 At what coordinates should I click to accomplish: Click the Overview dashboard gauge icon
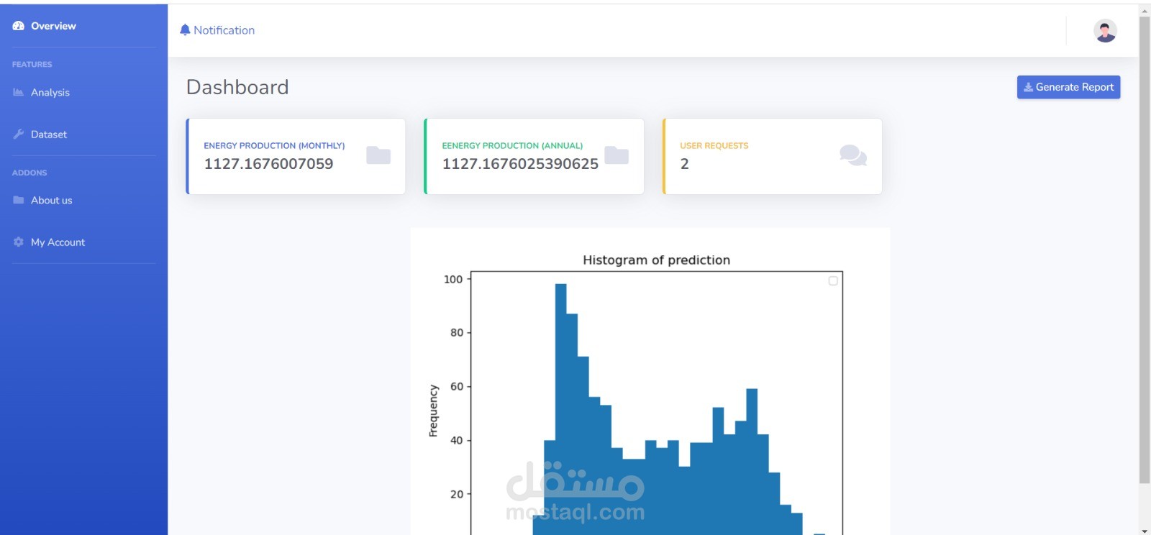19,26
